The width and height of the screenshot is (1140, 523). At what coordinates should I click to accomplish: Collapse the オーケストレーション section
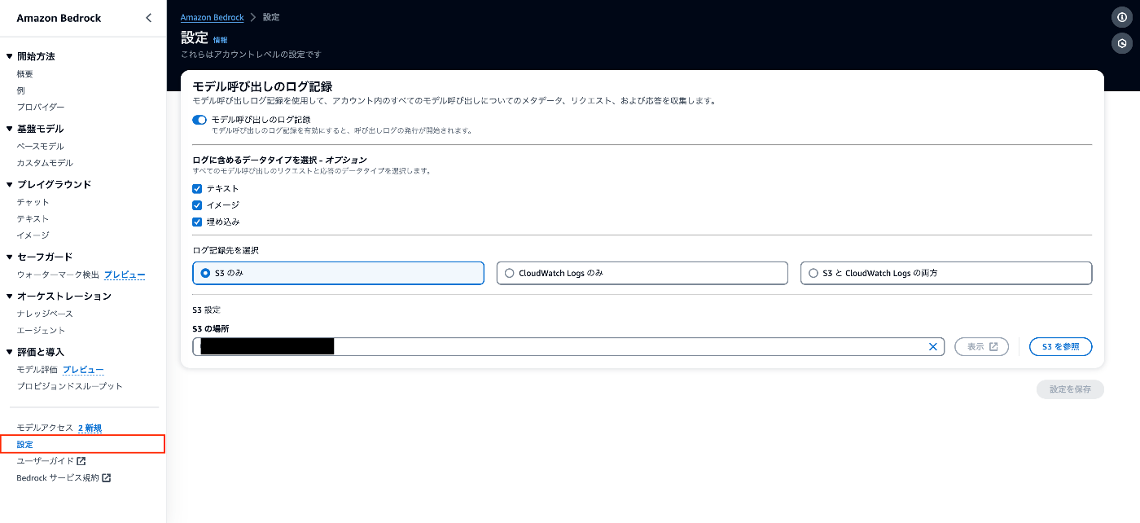(x=10, y=297)
